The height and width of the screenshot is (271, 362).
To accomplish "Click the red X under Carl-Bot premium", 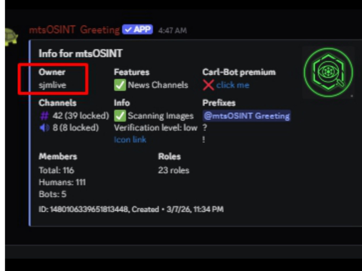I will [208, 85].
